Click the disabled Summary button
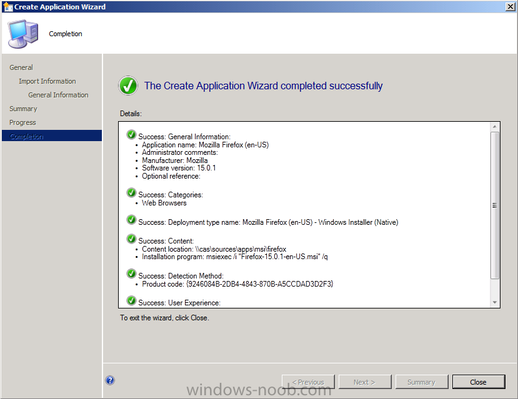Screen dimensions: 518x399 click(x=422, y=382)
